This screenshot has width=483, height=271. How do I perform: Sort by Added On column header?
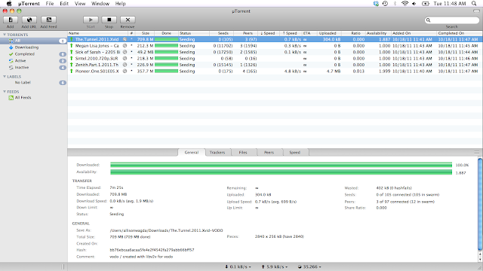coord(414,33)
